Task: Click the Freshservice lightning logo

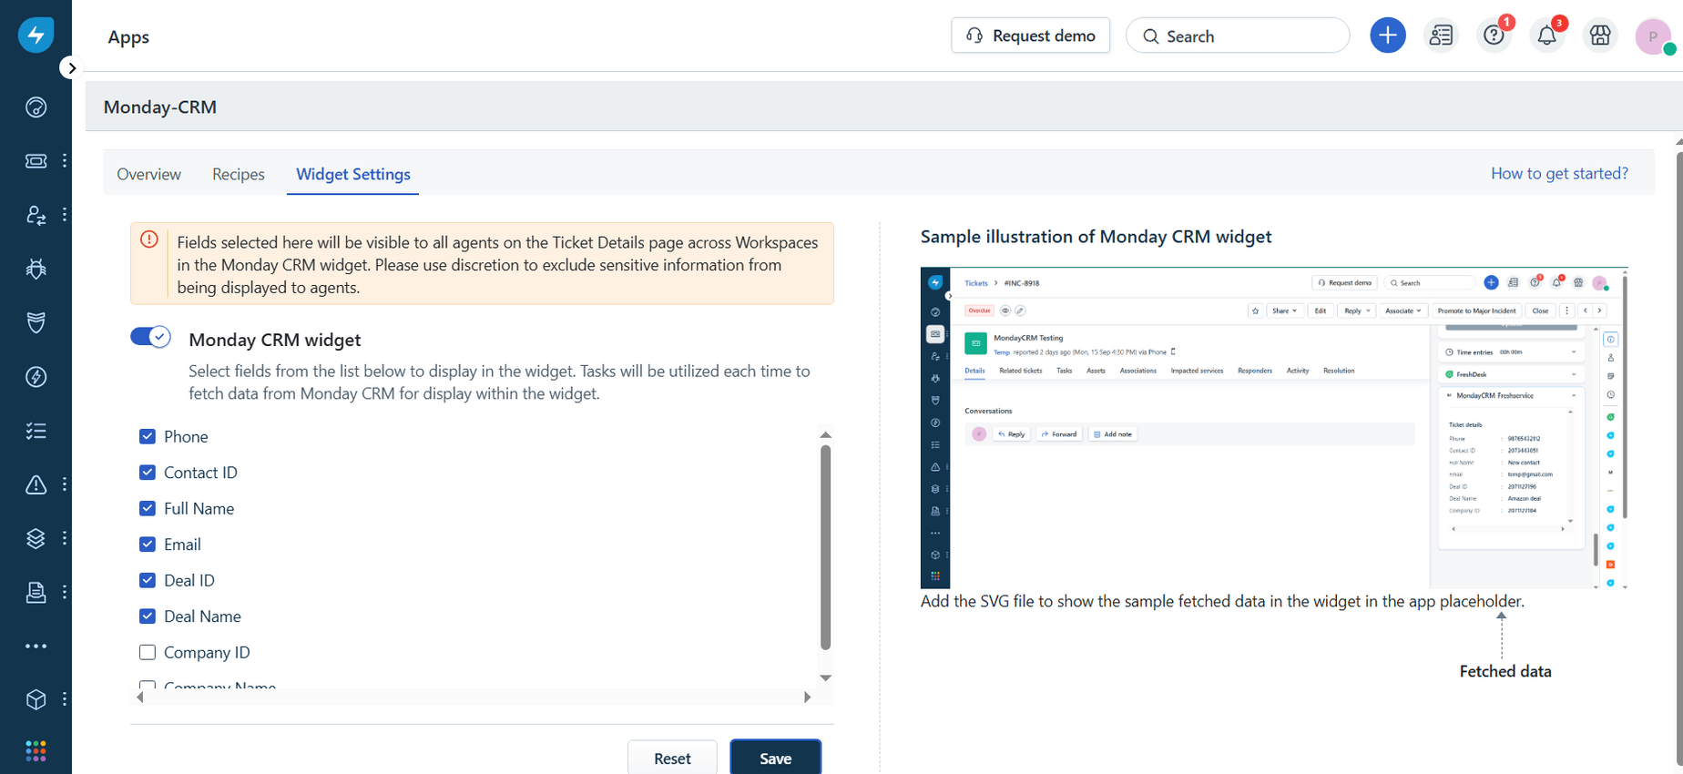Action: coord(36,35)
